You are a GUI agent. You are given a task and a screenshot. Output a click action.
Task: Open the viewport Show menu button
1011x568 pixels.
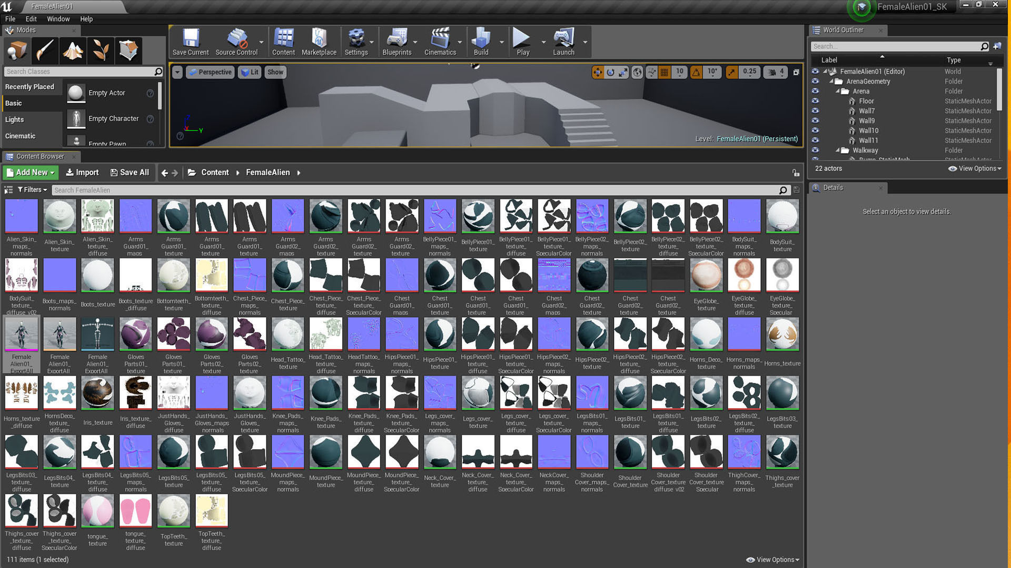[x=275, y=72]
